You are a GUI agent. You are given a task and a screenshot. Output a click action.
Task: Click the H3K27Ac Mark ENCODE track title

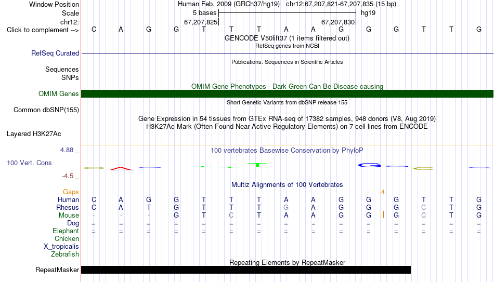click(x=287, y=127)
